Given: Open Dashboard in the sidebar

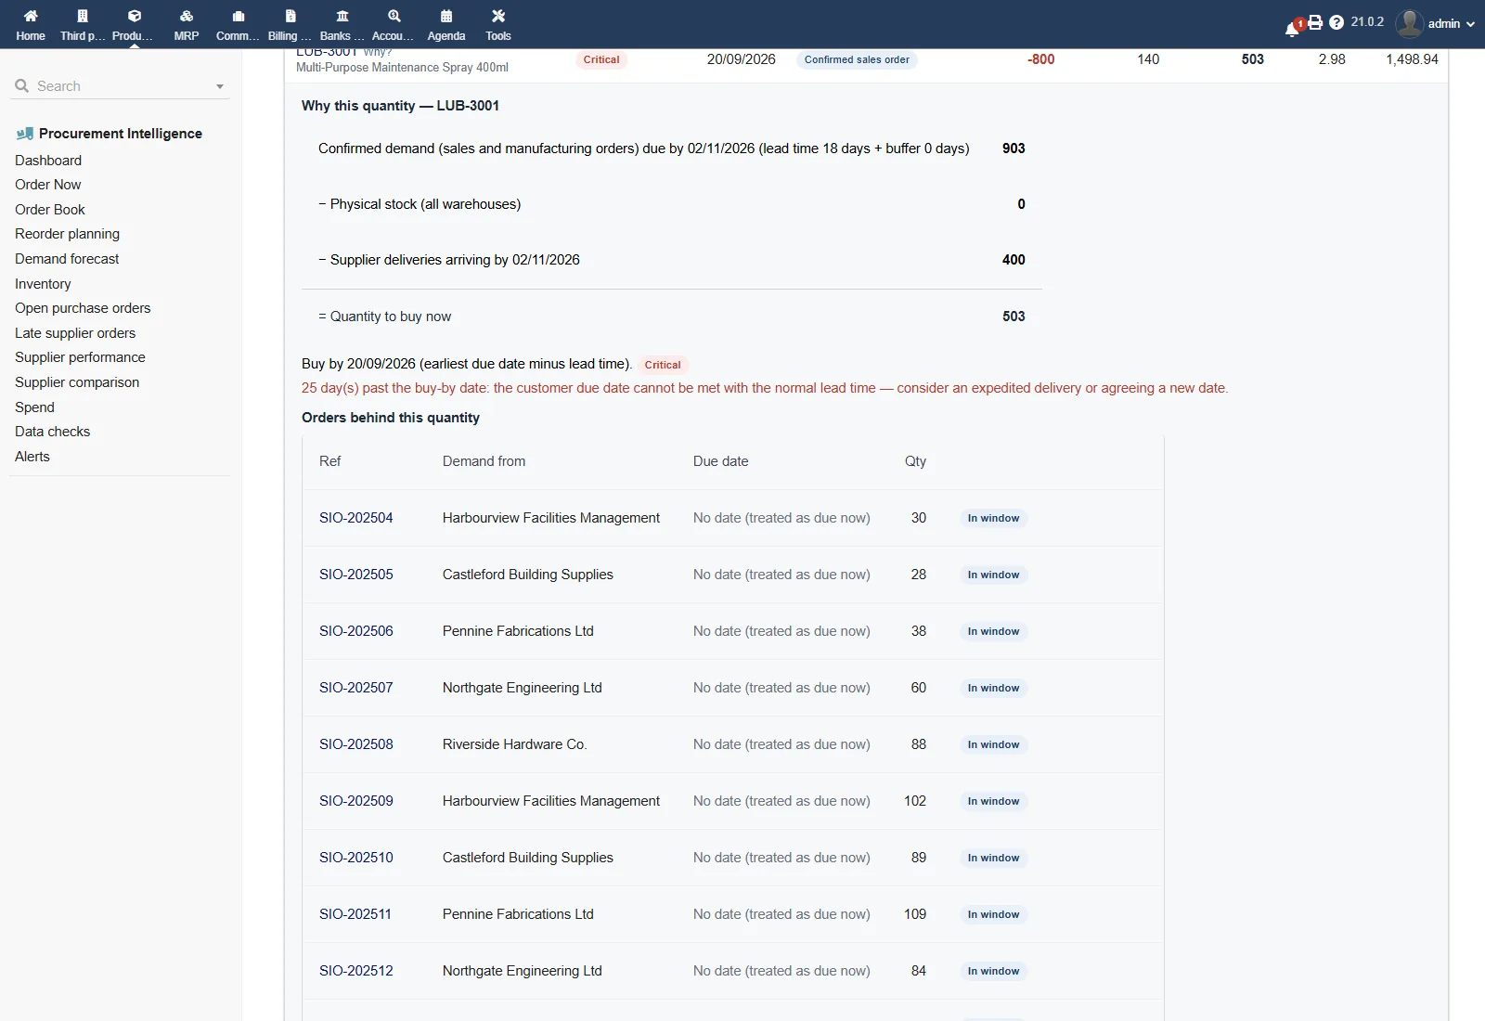Looking at the screenshot, I should 48,161.
